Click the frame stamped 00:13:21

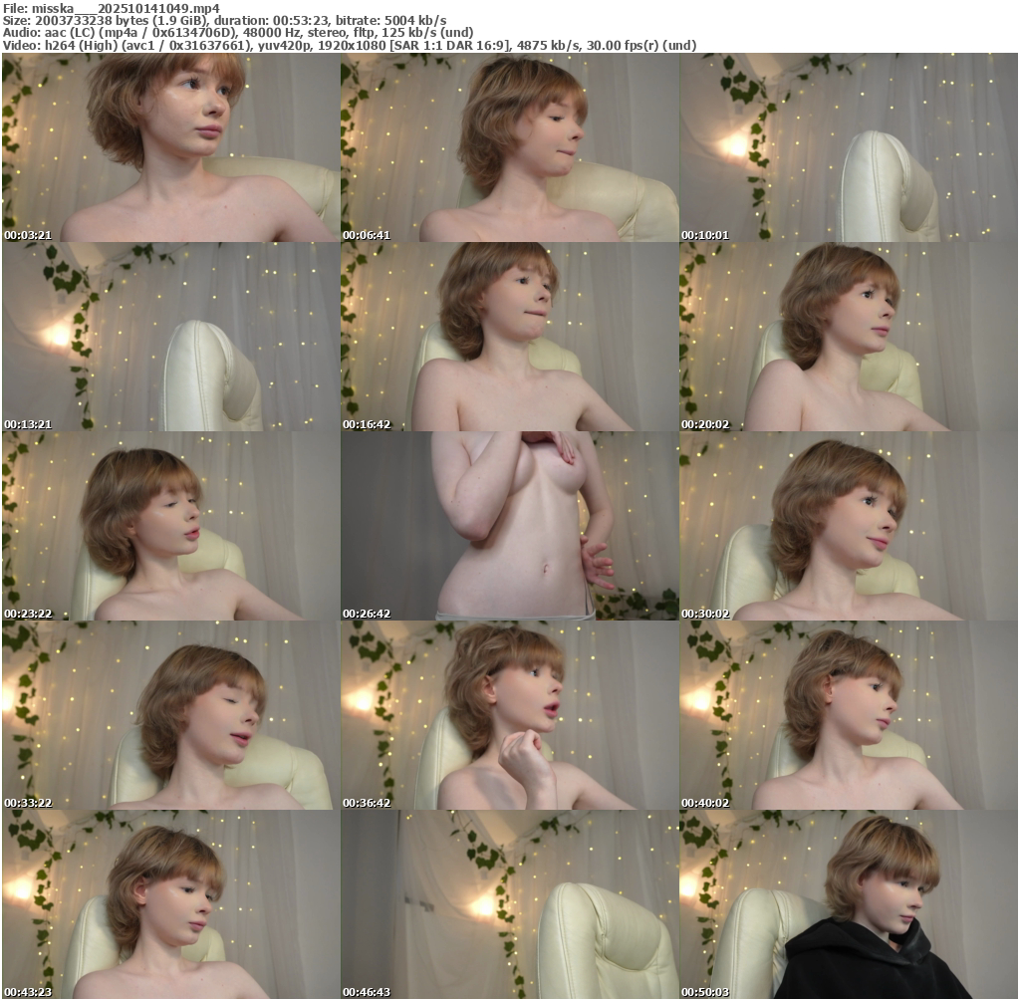[170, 337]
